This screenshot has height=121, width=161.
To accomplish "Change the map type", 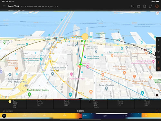I will click(x=158, y=57).
